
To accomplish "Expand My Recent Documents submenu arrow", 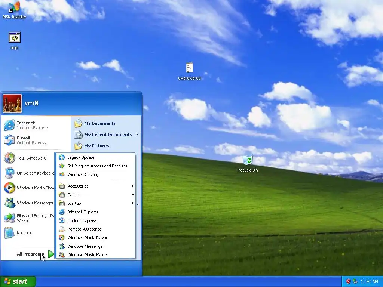I will tap(137, 135).
